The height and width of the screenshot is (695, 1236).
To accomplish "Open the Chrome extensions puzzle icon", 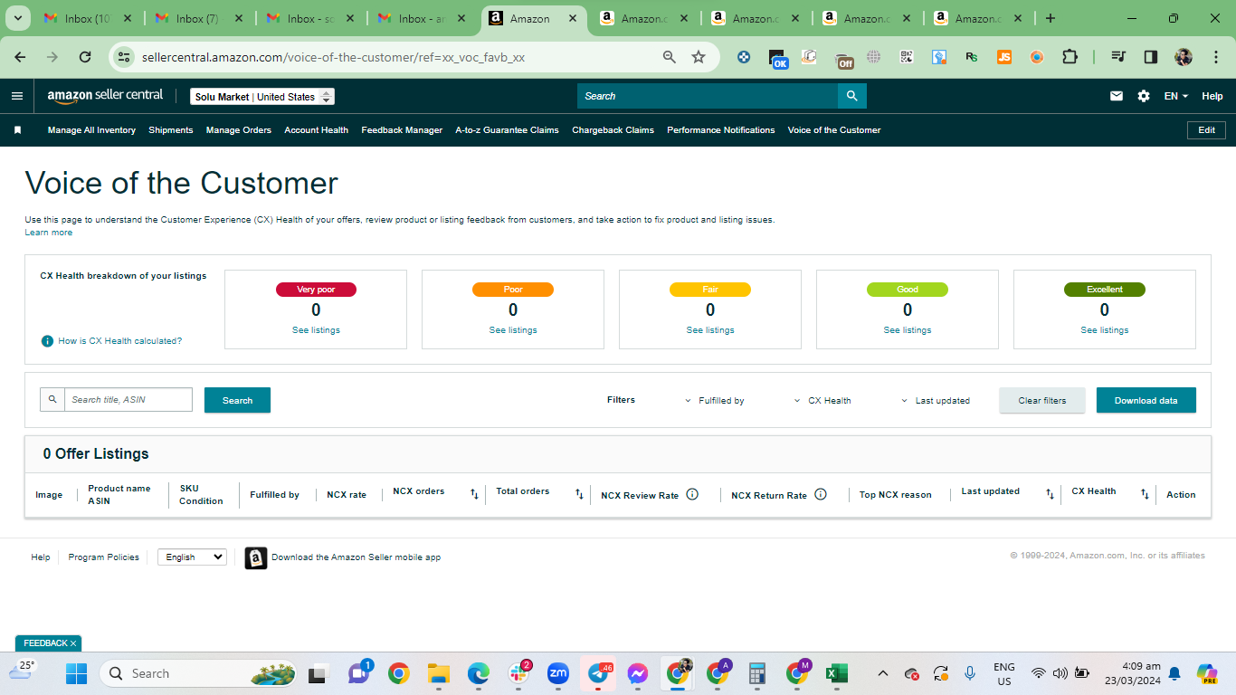I will 1070,57.
